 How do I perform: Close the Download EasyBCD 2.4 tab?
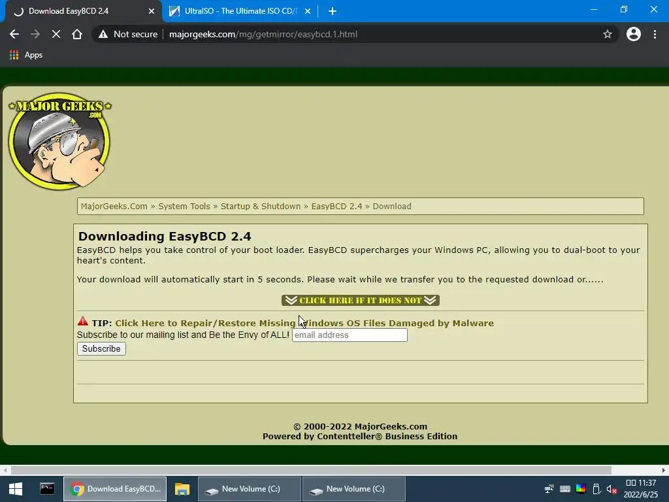(x=152, y=11)
